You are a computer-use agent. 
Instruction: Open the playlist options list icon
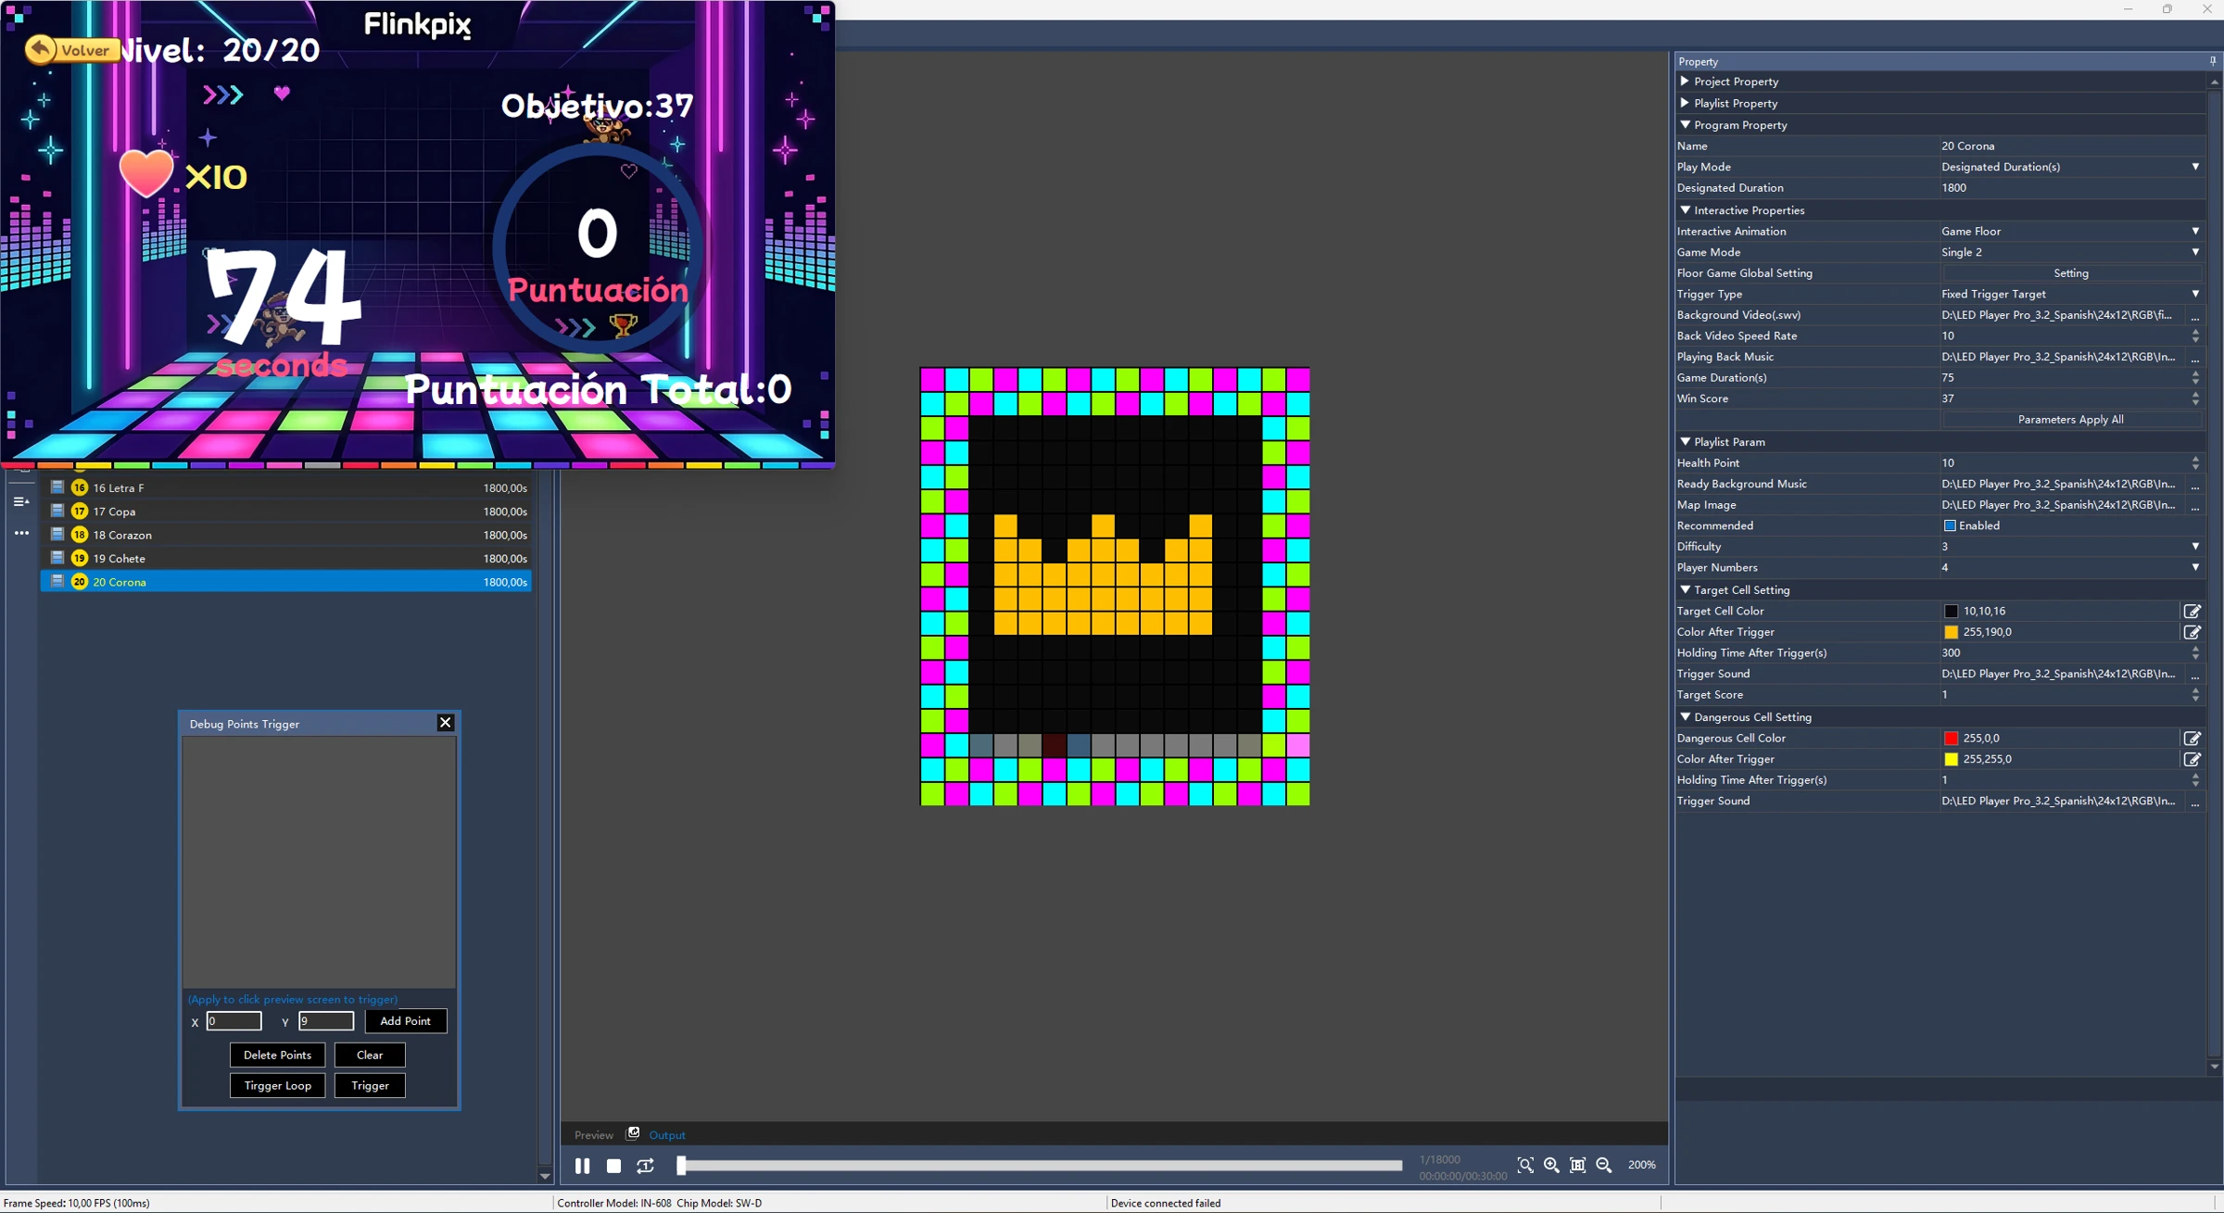(x=21, y=501)
